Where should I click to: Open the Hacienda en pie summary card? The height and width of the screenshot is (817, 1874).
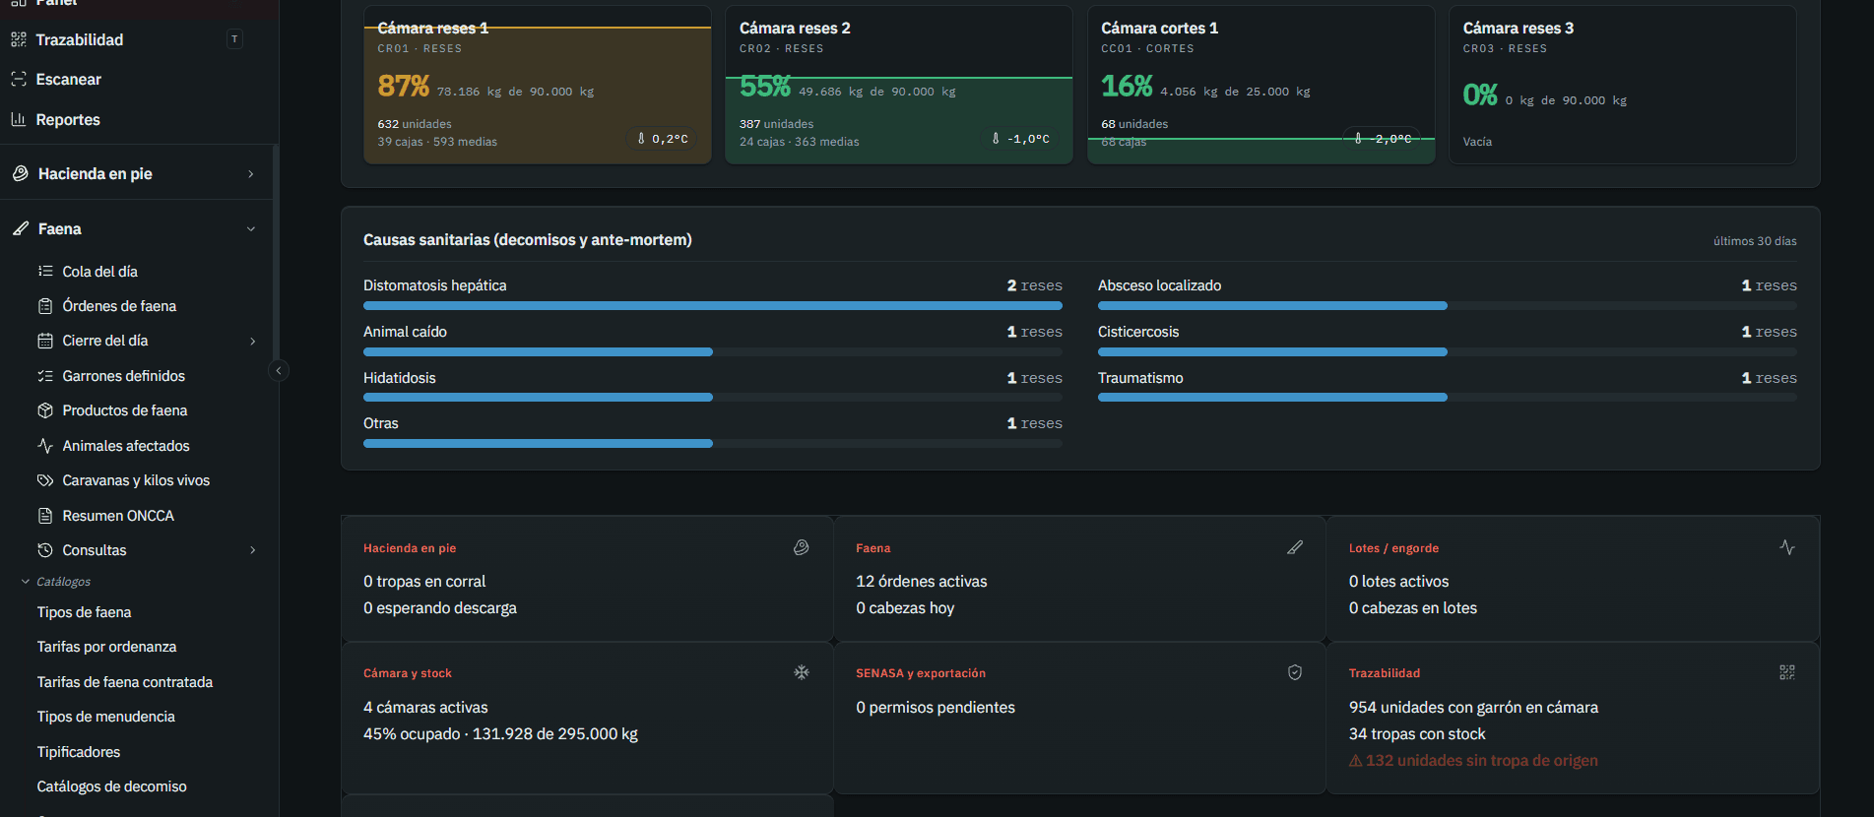click(587, 579)
